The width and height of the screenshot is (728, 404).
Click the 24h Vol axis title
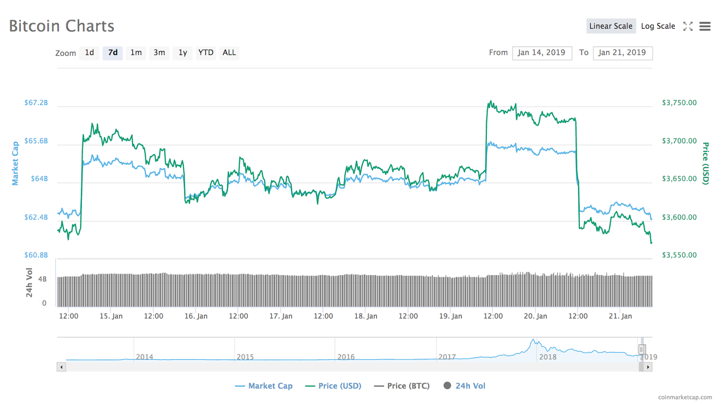[x=29, y=283]
